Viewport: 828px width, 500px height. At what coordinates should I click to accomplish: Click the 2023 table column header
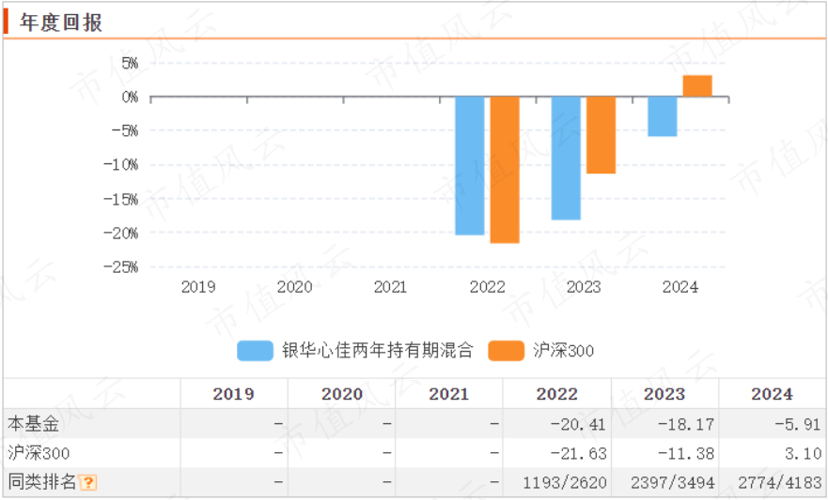pos(664,394)
